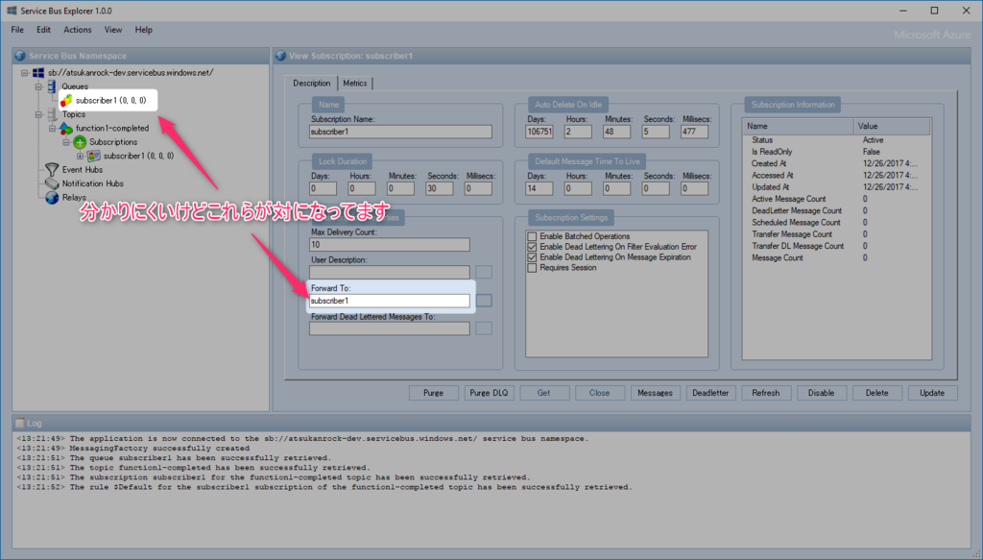Click the Delete button
The image size is (983, 560).
tap(877, 393)
